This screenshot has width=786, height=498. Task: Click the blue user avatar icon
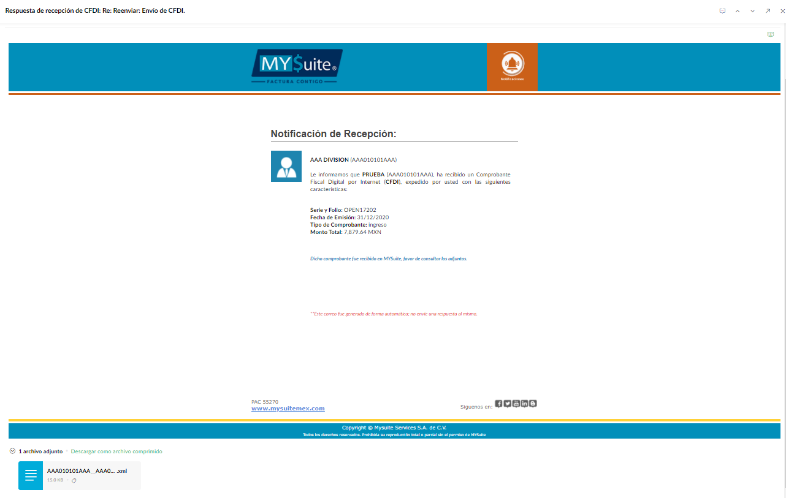tap(286, 166)
